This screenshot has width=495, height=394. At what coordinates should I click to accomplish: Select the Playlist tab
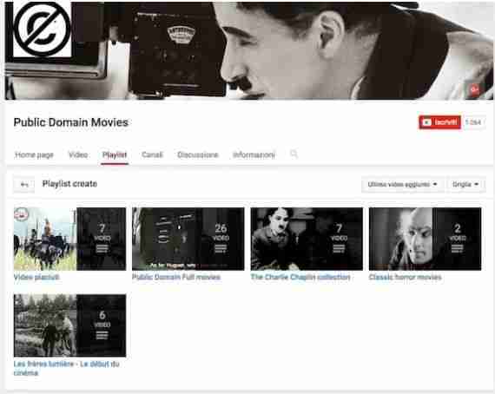(x=115, y=154)
